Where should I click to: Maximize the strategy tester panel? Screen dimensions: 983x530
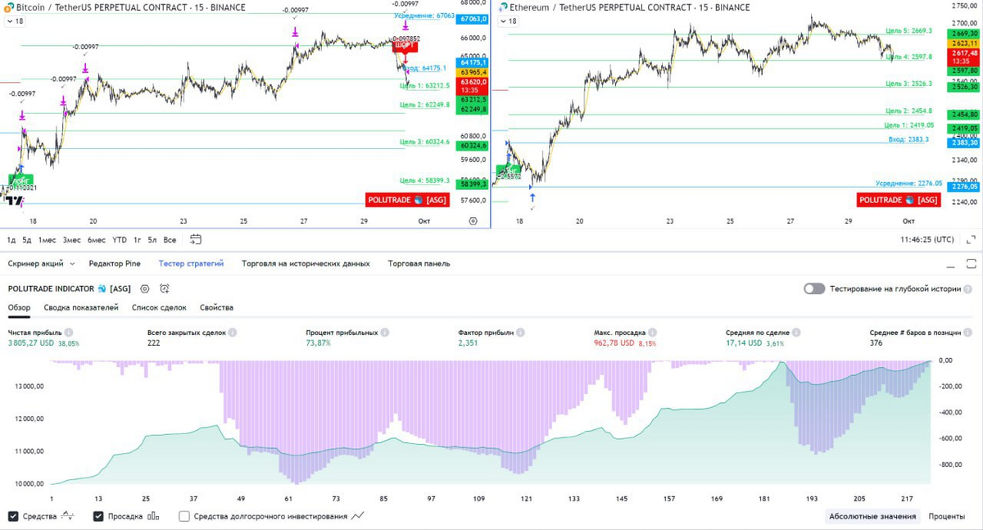pos(971,264)
